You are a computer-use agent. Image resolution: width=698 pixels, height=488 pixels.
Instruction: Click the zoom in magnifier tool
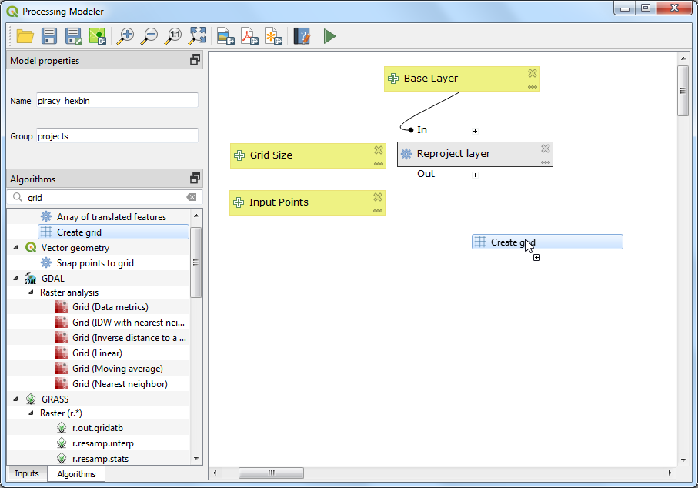pos(125,36)
